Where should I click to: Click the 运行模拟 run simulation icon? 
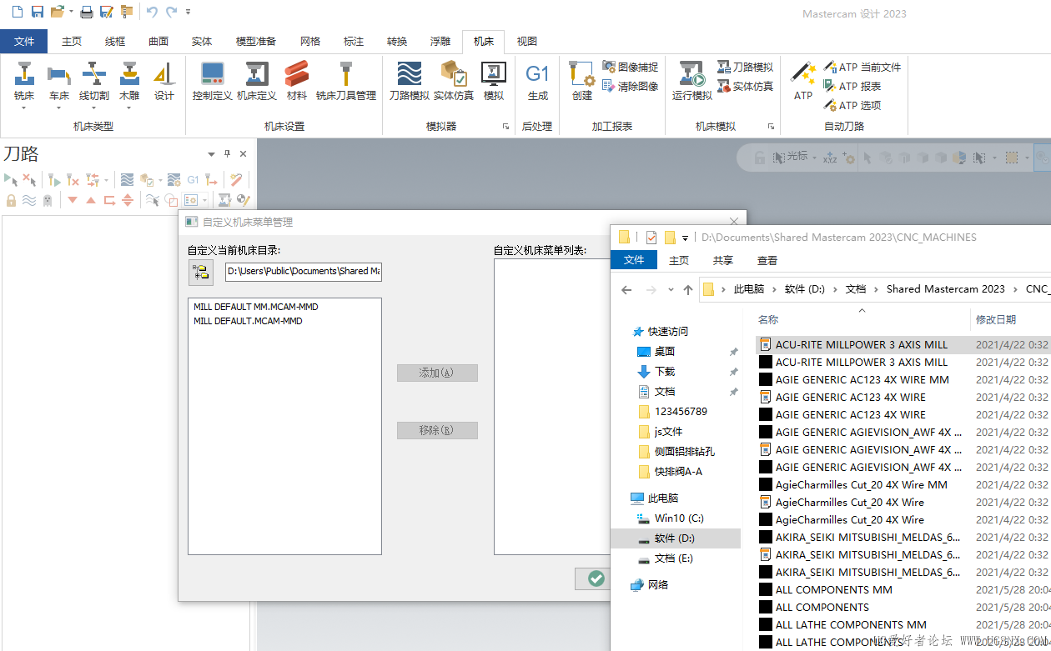point(692,81)
